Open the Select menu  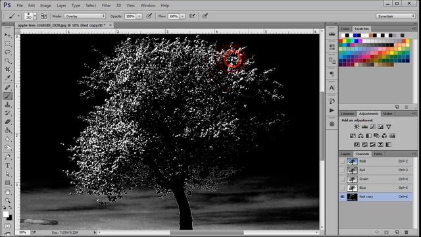[91, 5]
